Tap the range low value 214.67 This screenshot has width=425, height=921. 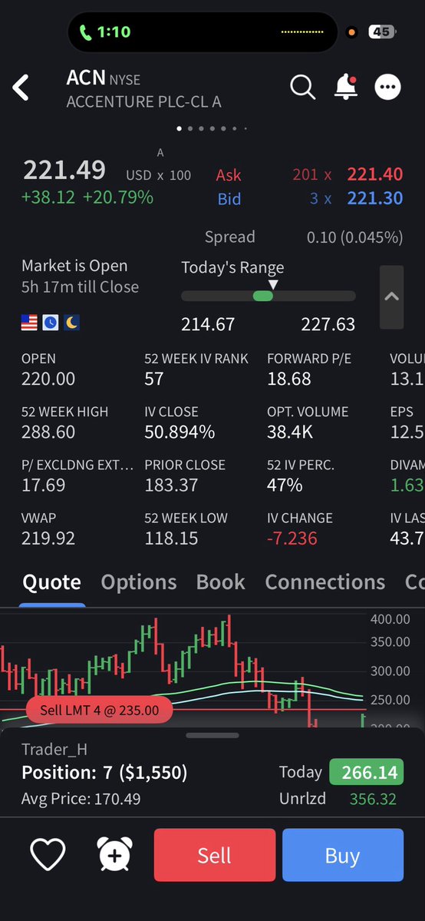click(x=208, y=324)
